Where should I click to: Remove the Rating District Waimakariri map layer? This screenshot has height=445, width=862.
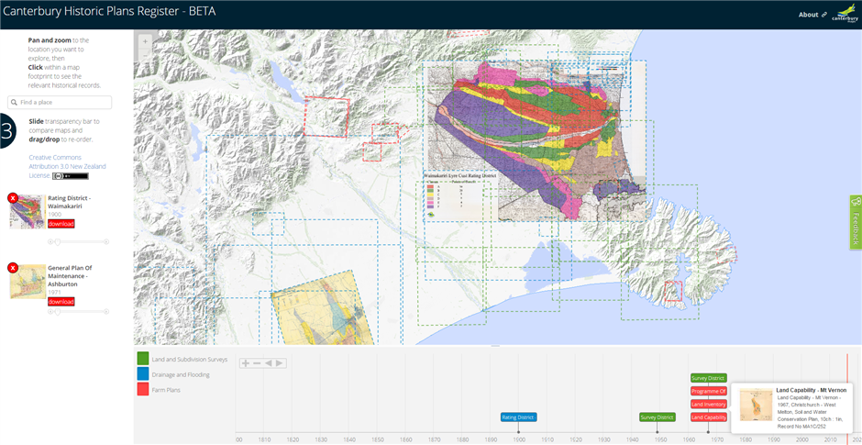13,198
